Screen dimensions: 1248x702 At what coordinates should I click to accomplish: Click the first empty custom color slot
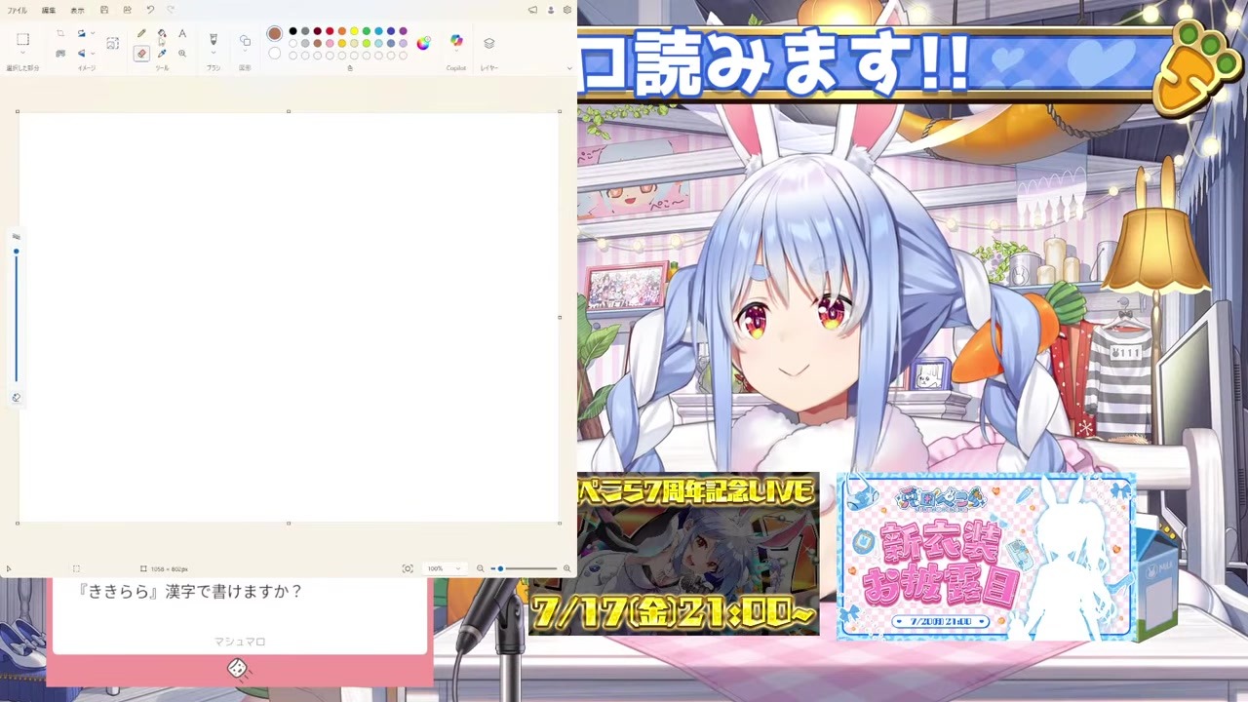pyautogui.click(x=292, y=56)
